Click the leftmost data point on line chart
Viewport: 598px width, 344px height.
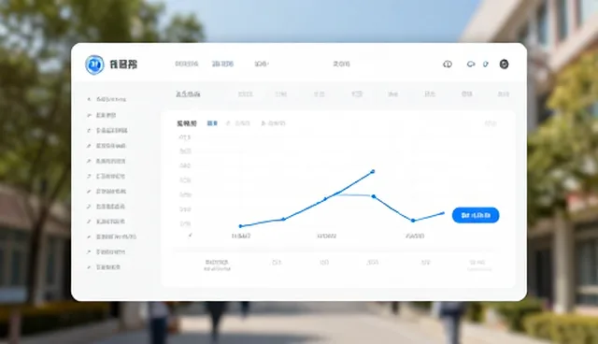tap(240, 226)
